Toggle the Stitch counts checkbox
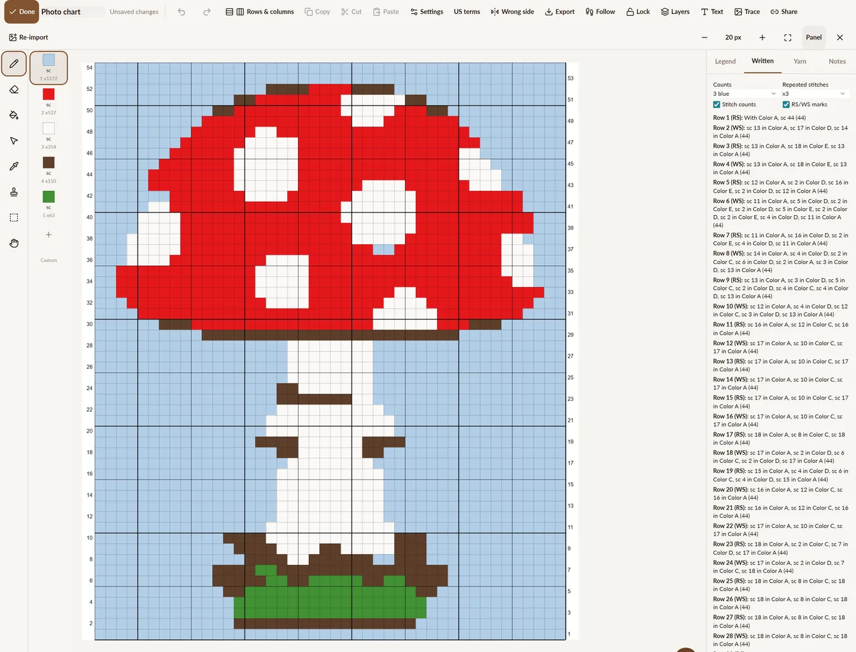This screenshot has height=652, width=856. [717, 104]
